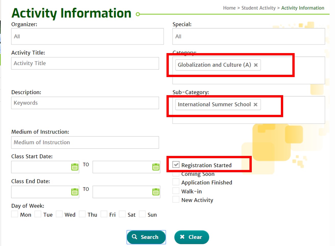The height and width of the screenshot is (246, 335).
Task: Select the Mon day checkbox
Action: tap(15, 214)
